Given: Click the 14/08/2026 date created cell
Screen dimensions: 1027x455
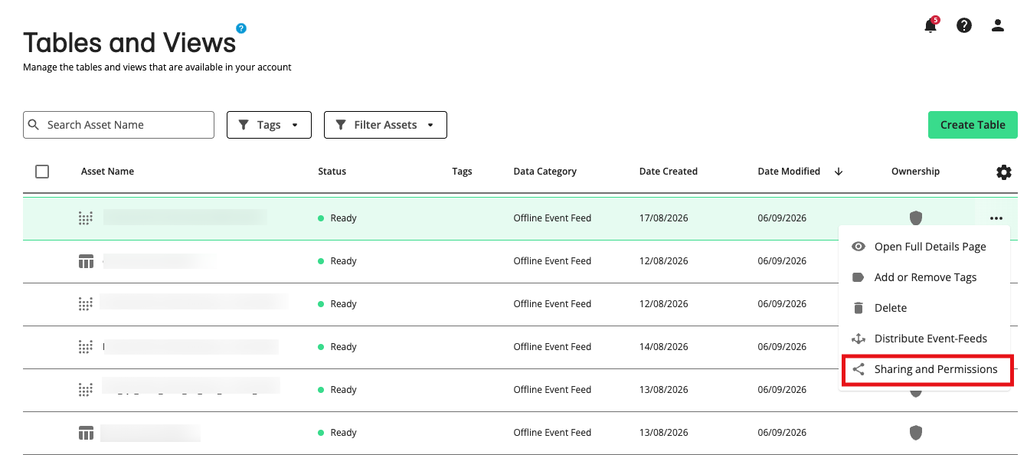Looking at the screenshot, I should click(664, 347).
